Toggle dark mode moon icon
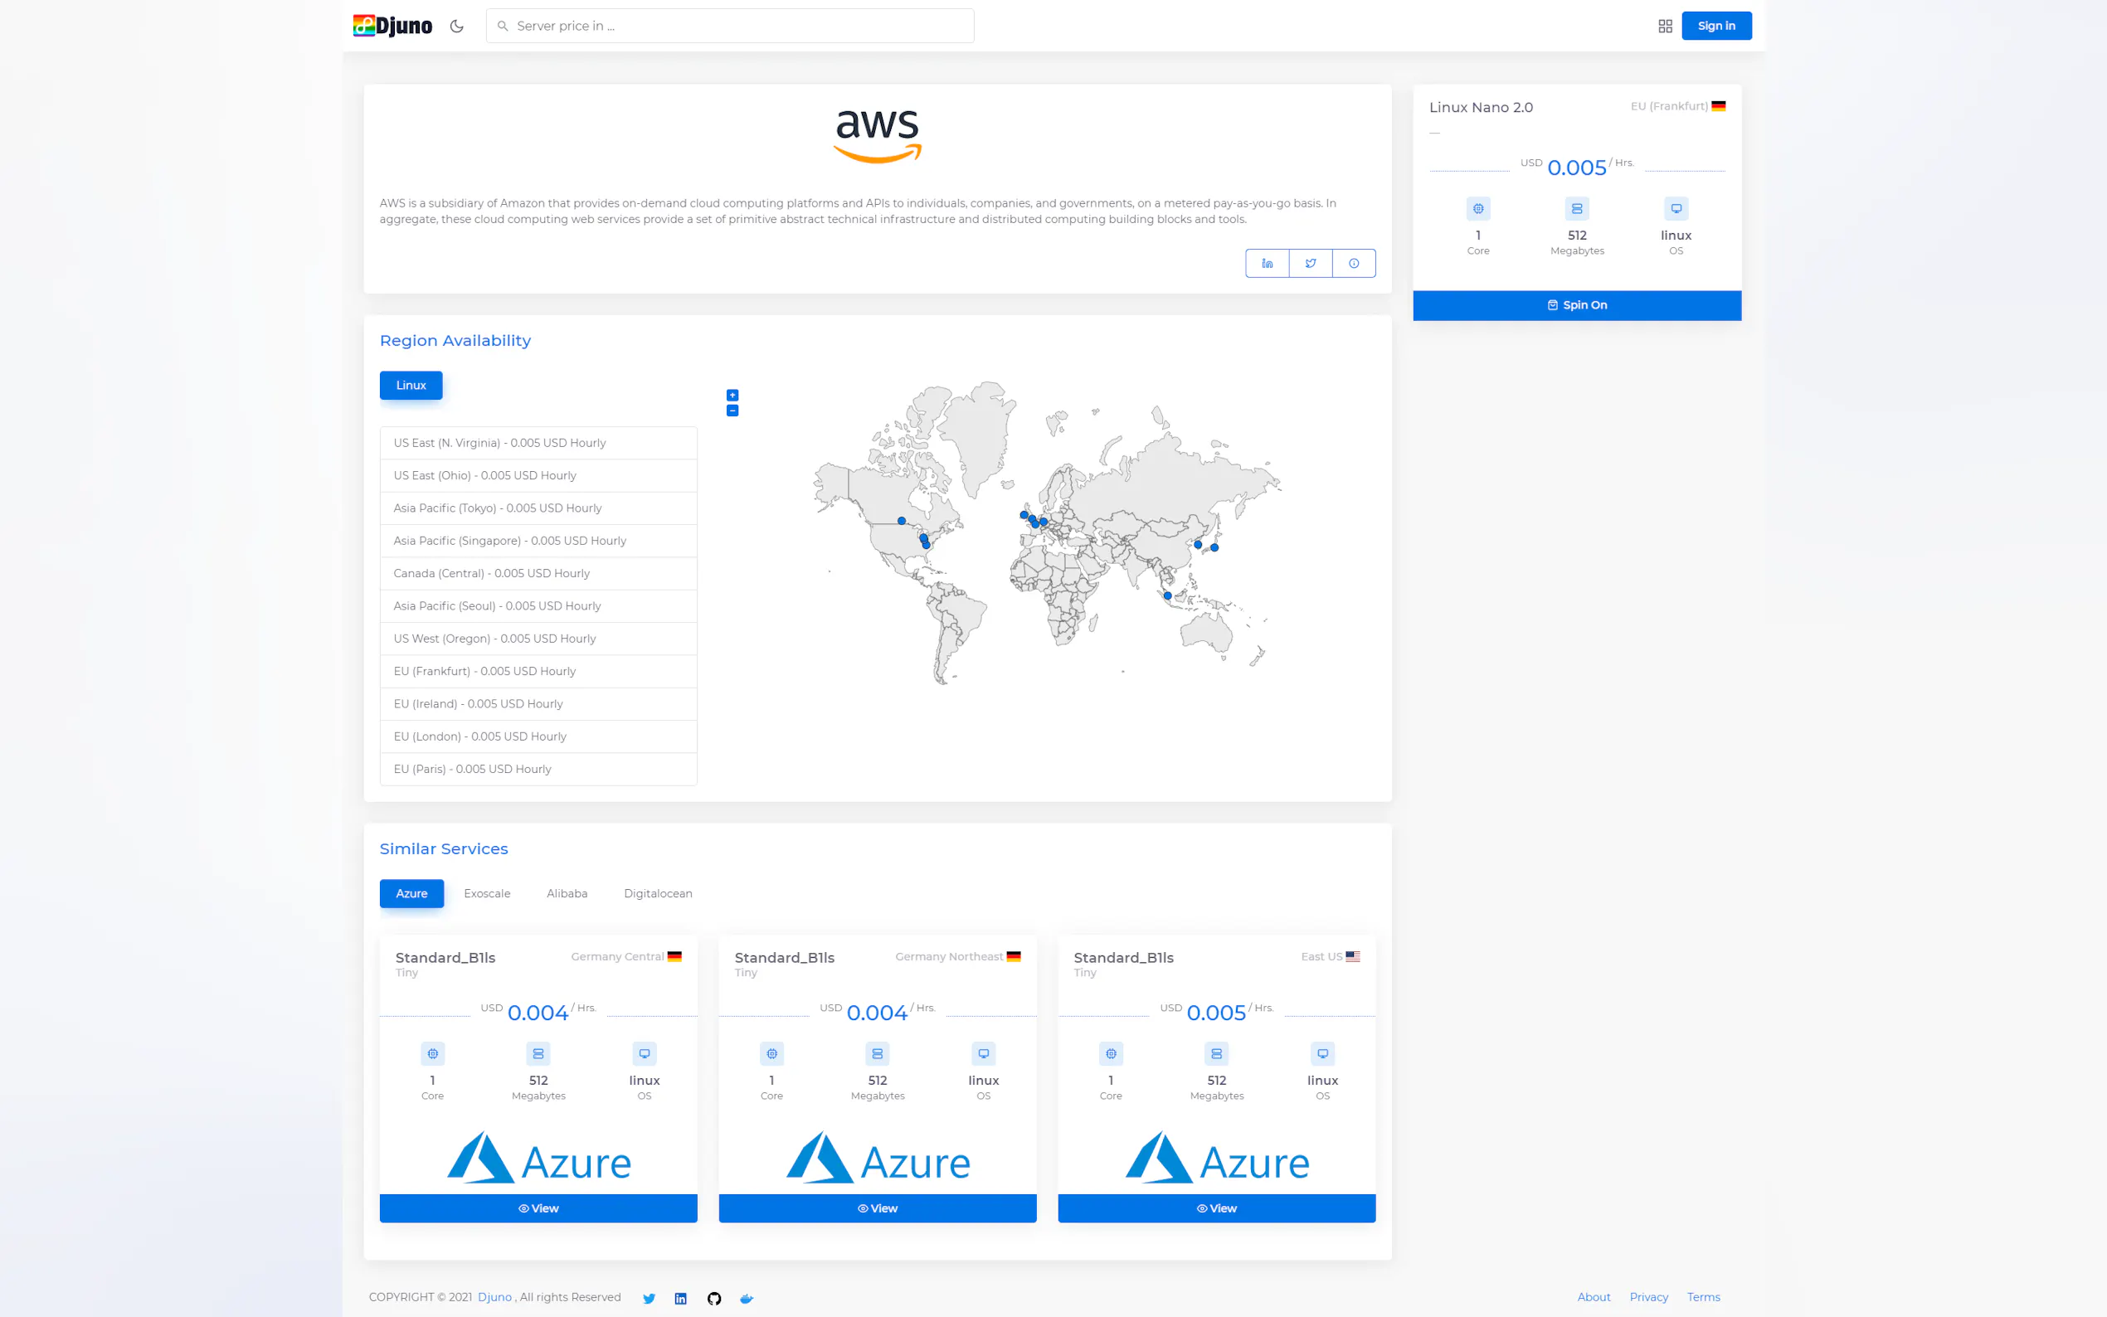This screenshot has width=2107, height=1317. coord(456,27)
